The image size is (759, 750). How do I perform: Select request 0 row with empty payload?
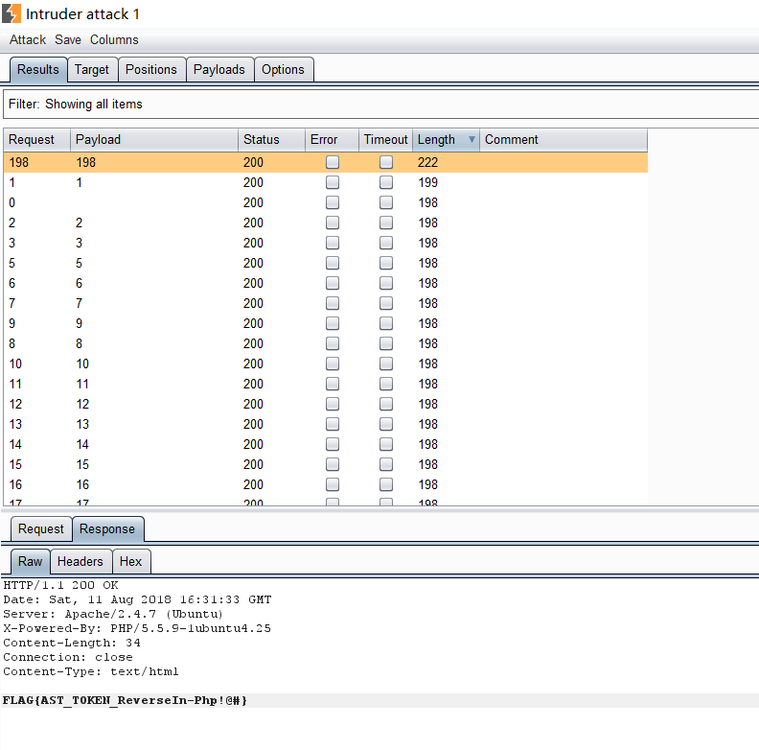(325, 202)
